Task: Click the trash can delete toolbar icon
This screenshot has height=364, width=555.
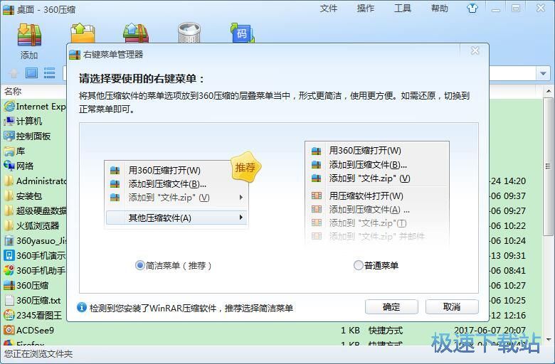Action: click(189, 33)
